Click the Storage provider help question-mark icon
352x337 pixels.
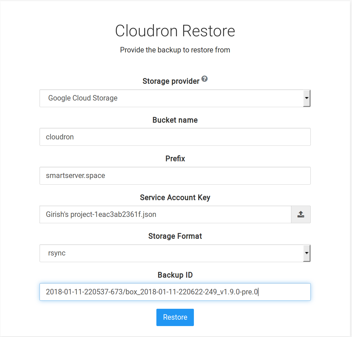(205, 79)
